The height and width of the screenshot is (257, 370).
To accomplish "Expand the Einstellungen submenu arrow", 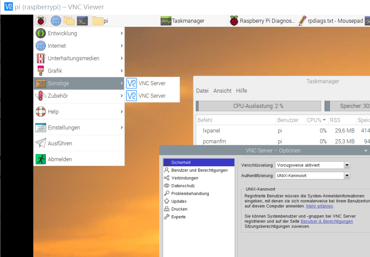I will (x=122, y=127).
